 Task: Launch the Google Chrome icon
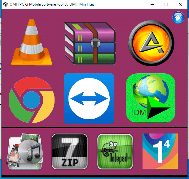point(32,100)
